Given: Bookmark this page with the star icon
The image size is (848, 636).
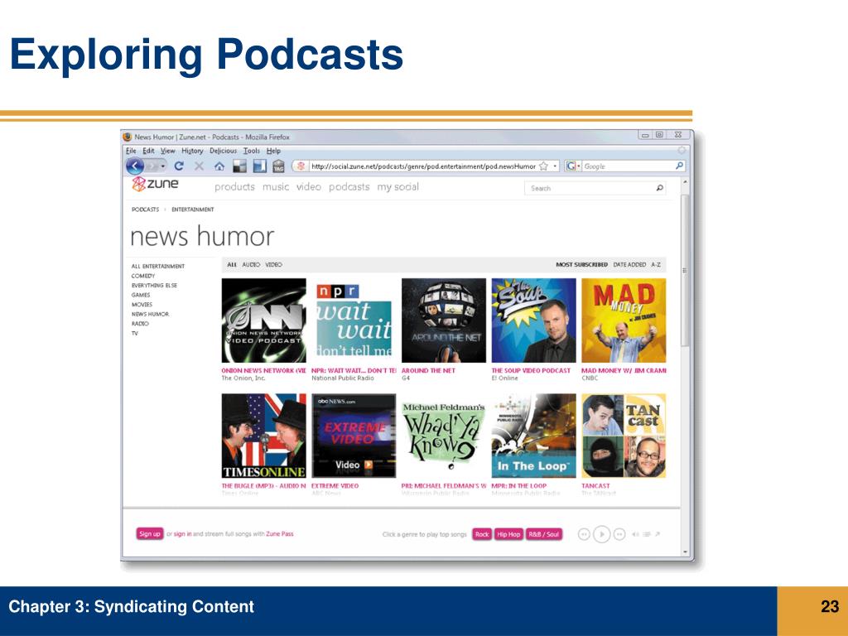Looking at the screenshot, I should pos(543,166).
